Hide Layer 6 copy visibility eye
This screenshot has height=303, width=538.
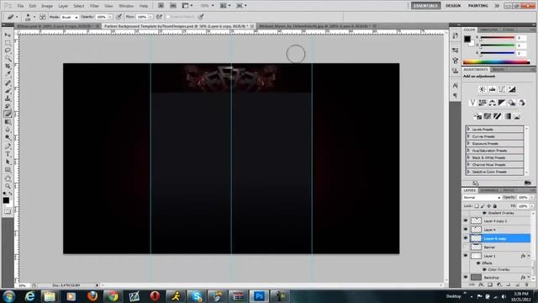(x=466, y=238)
